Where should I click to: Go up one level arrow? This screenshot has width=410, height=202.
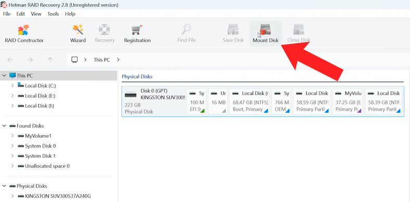click(x=50, y=60)
